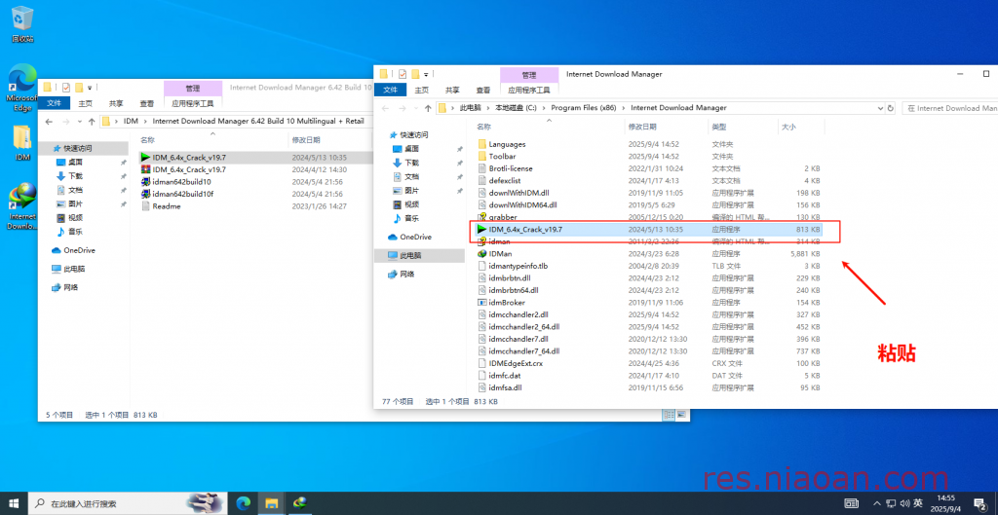Click search box in Program Files window
The width and height of the screenshot is (998, 515).
point(950,107)
